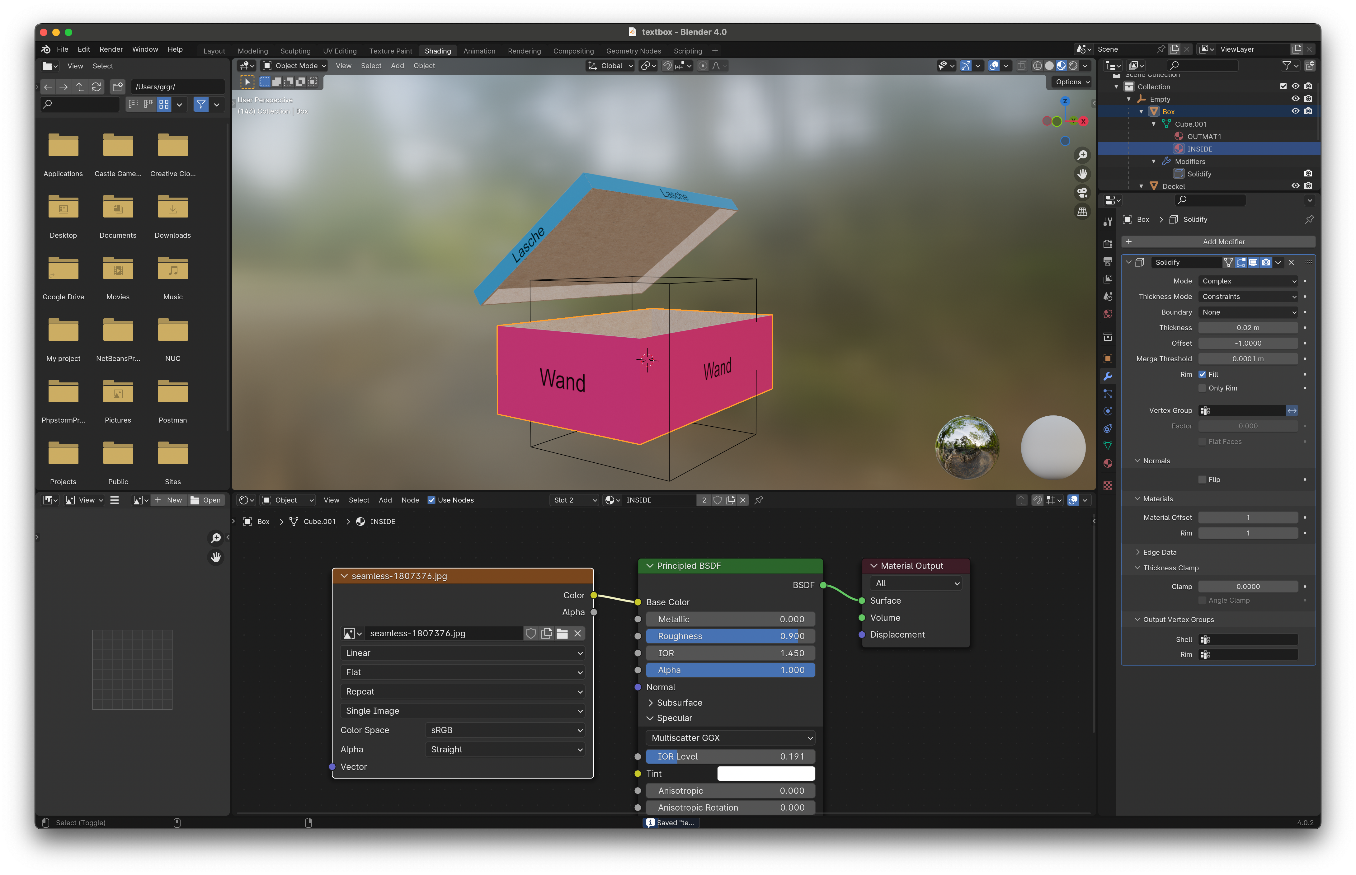Click the pan hand icon in 3D viewport
The image size is (1356, 875).
pyautogui.click(x=1082, y=174)
